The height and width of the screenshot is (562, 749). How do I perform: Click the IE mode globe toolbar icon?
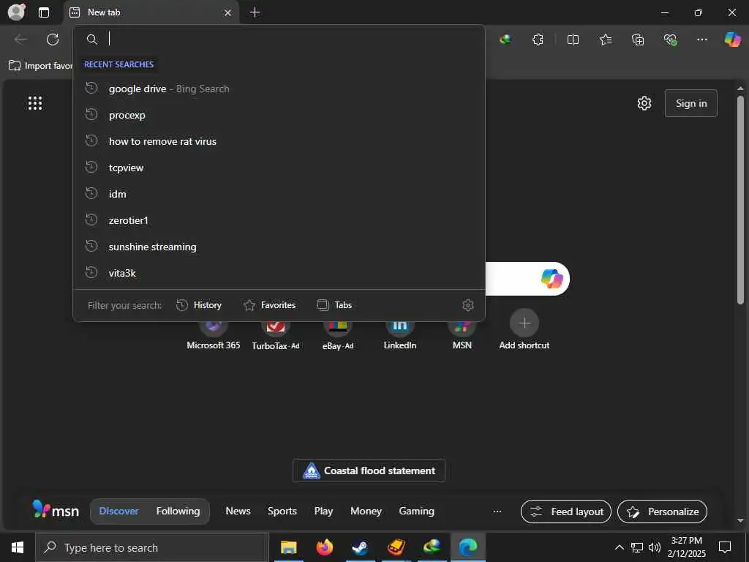(505, 40)
